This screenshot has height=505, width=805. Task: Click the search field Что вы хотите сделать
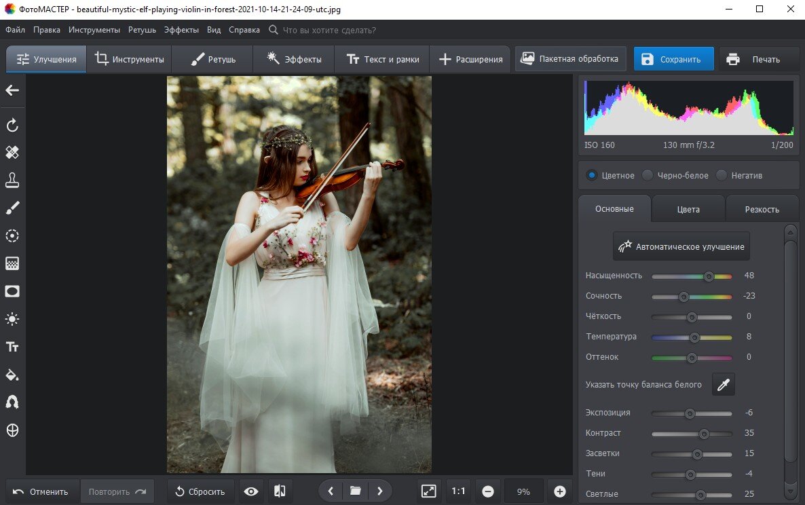(x=330, y=31)
